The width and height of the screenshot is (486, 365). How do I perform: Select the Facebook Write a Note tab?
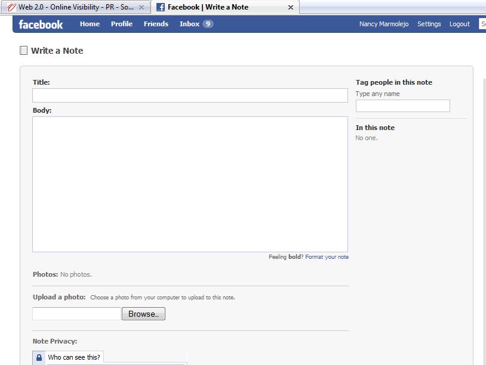click(x=225, y=7)
